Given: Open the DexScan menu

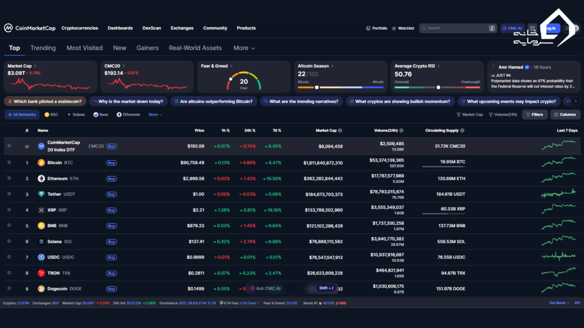Looking at the screenshot, I should point(152,28).
